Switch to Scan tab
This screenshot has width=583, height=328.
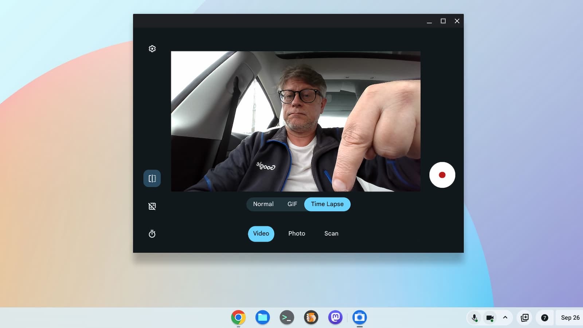click(331, 234)
